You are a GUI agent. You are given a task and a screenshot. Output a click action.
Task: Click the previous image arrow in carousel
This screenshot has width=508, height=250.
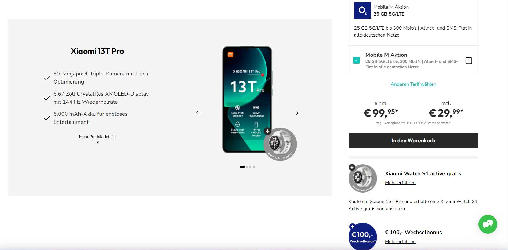click(199, 113)
